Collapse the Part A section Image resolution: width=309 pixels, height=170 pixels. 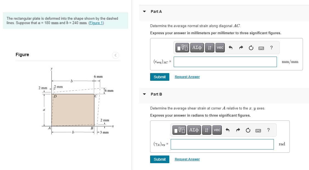(144, 11)
